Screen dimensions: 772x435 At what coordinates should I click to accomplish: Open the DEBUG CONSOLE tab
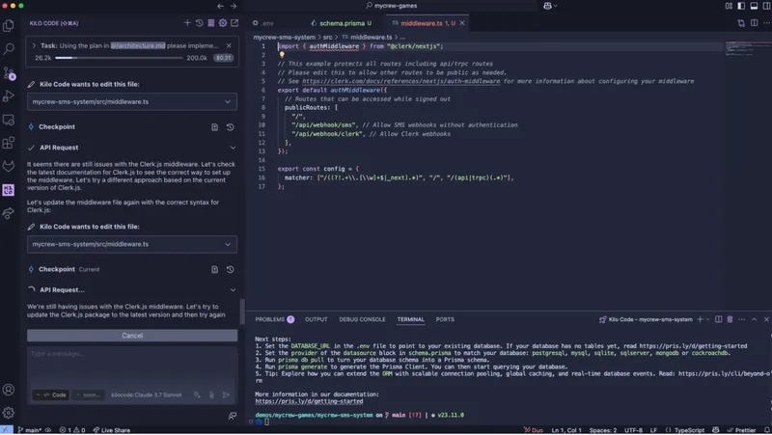[x=362, y=319]
